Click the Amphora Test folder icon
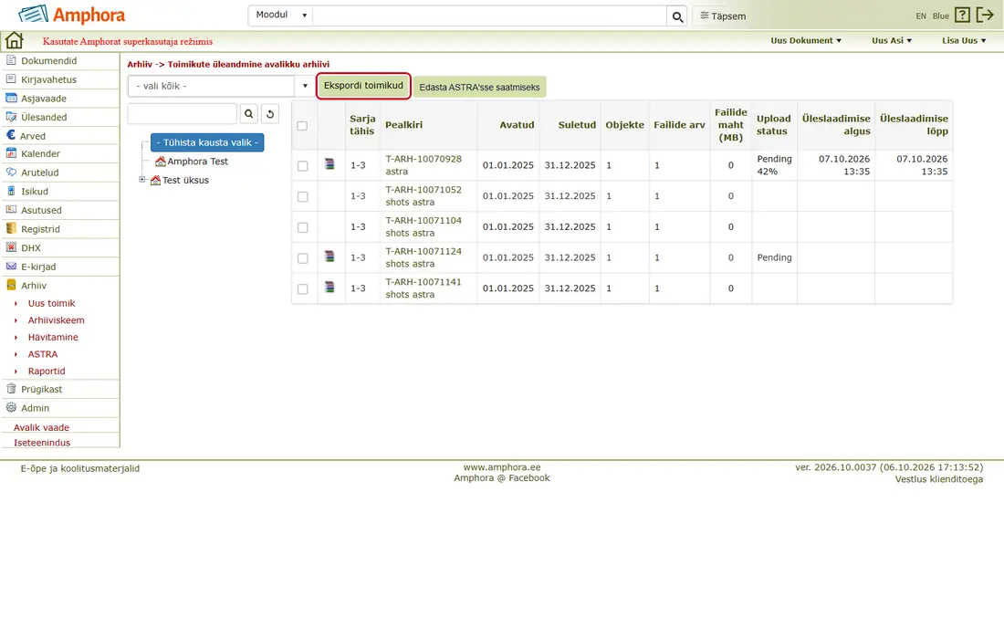Screen dimensions: 1004x628 (x=160, y=162)
